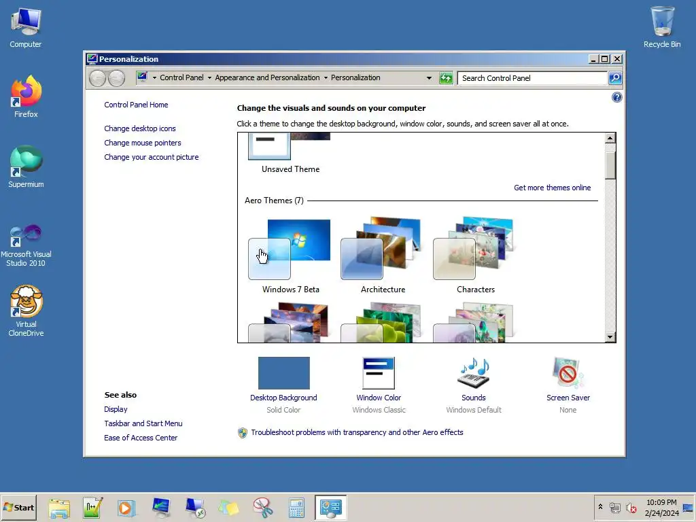Click the address bar location icon
Viewport: 696px width, 522px height.
142,77
